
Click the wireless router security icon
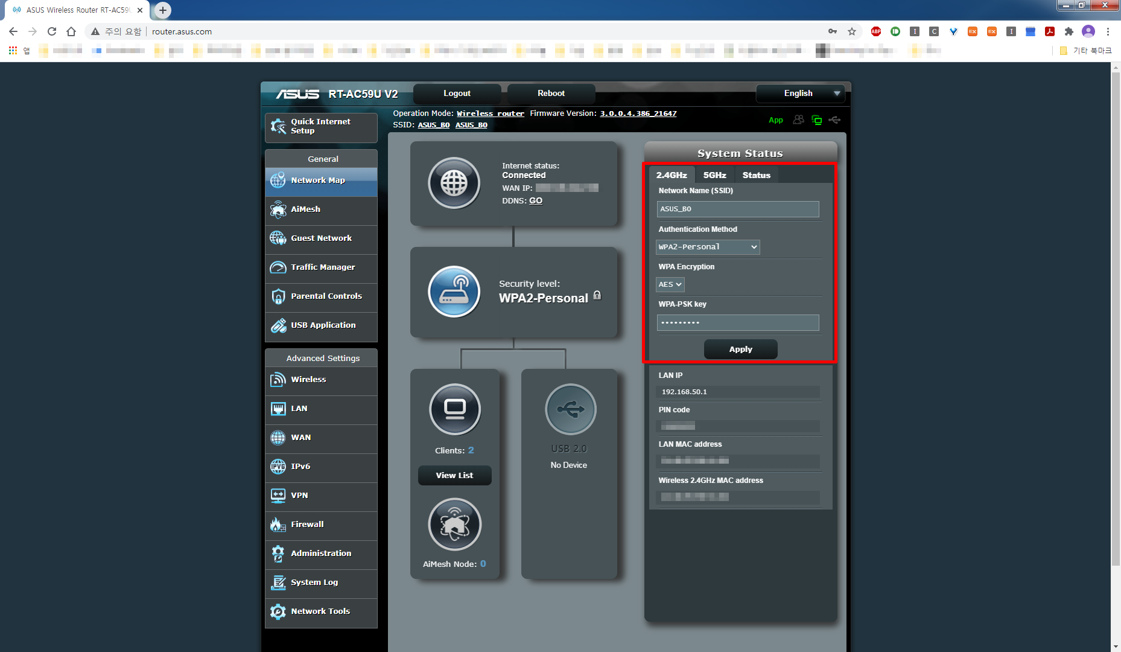point(454,292)
